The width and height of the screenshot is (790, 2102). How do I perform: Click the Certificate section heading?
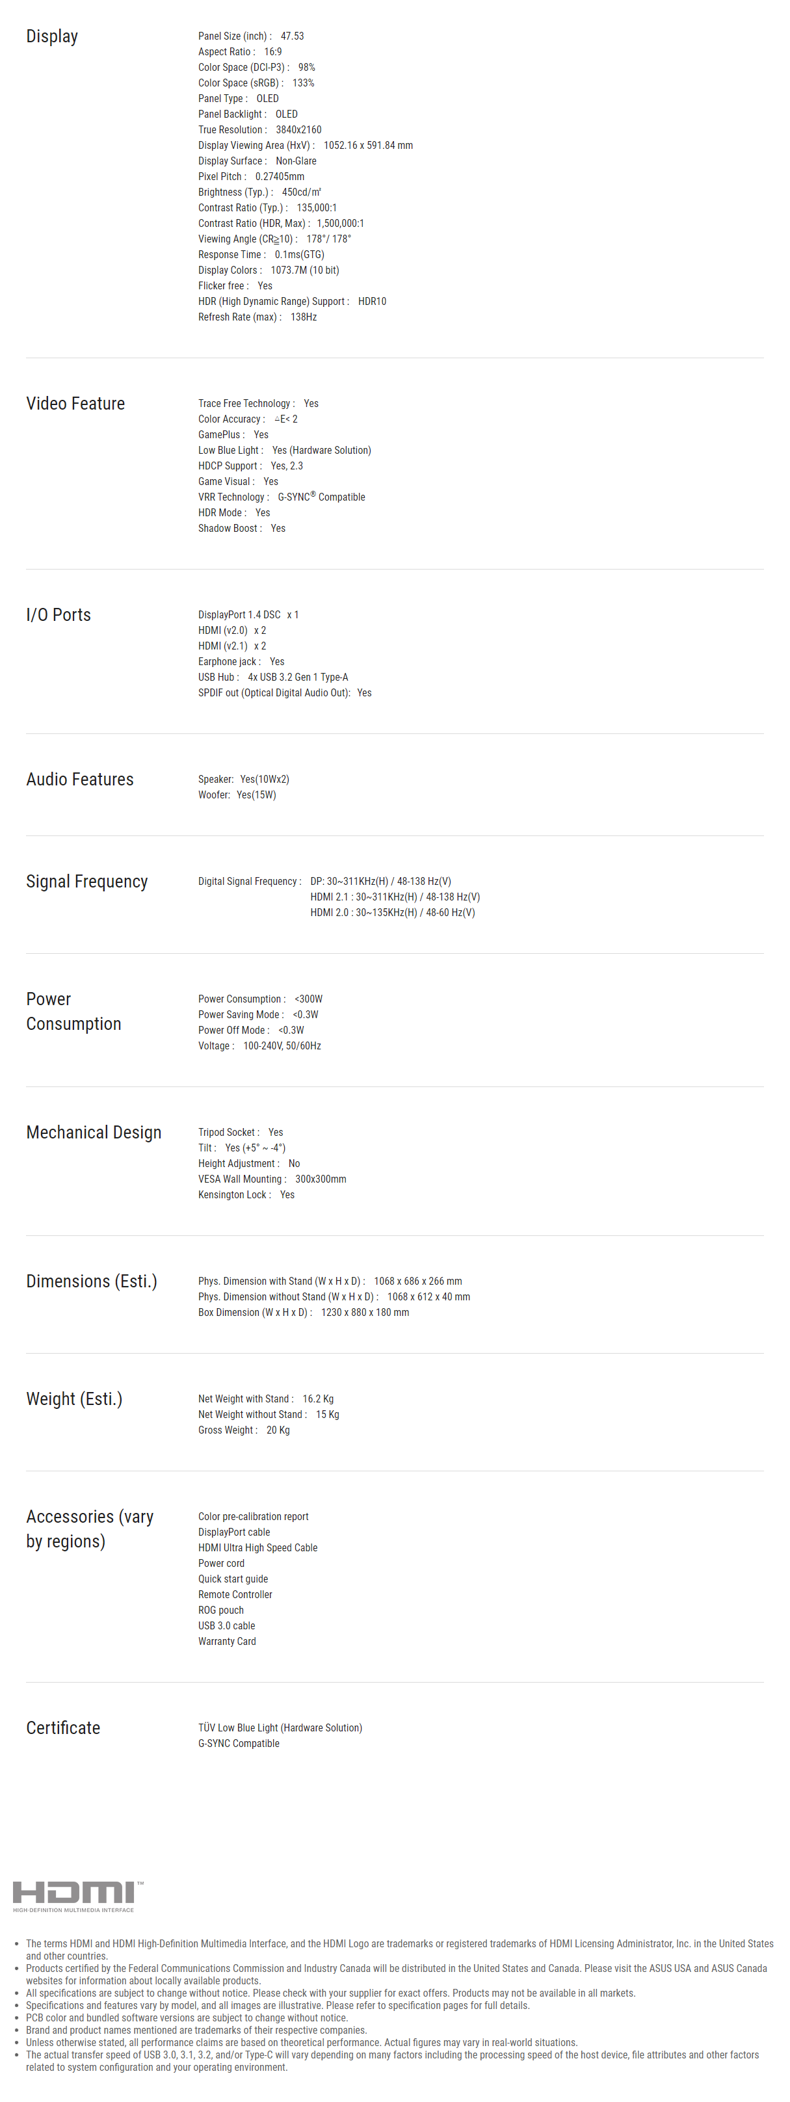[x=63, y=1728]
